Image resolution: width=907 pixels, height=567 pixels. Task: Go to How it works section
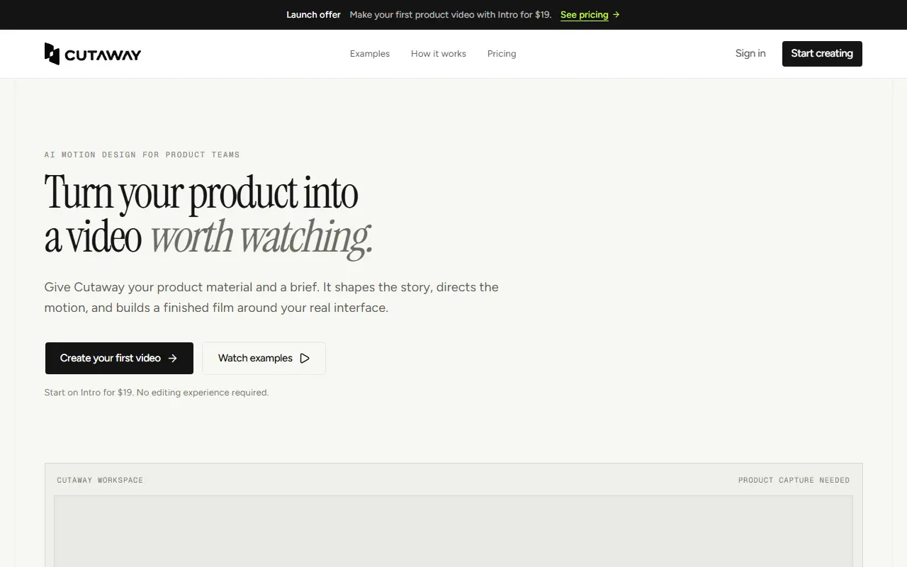pyautogui.click(x=439, y=54)
